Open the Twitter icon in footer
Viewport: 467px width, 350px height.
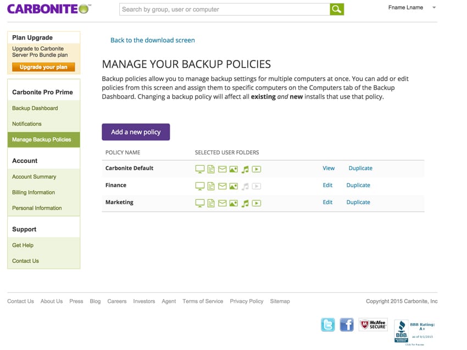tap(327, 324)
